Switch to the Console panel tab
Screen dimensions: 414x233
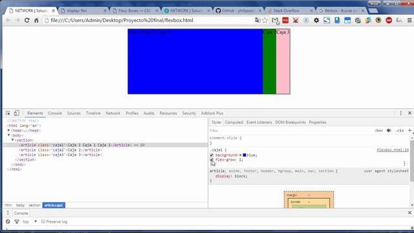point(55,113)
